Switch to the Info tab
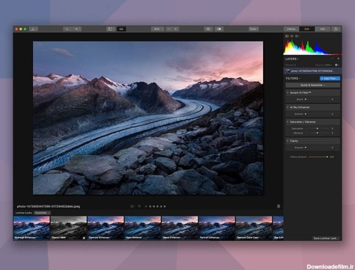Screen dimensions: 355x270 [x=322, y=29]
